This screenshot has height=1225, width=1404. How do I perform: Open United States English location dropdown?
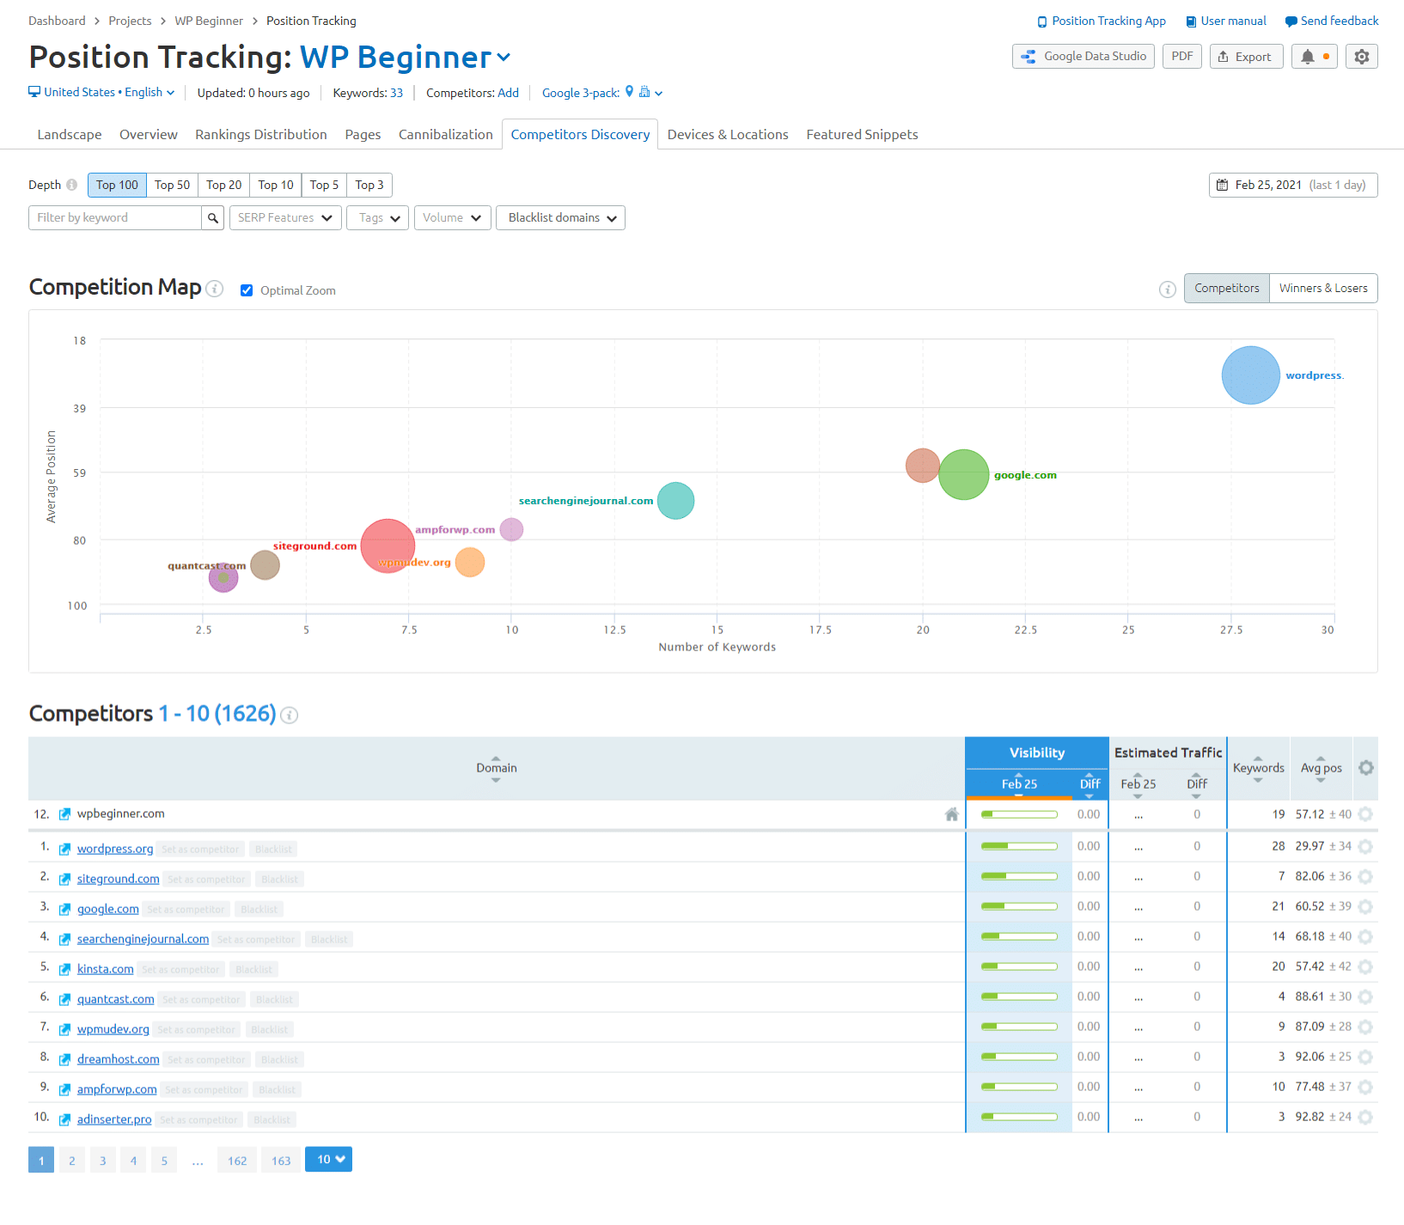point(101,92)
